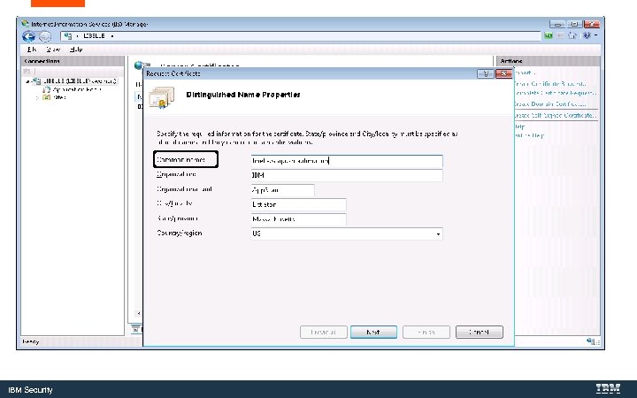
Task: Open the help icon dropdown arrow
Action: coord(595,35)
